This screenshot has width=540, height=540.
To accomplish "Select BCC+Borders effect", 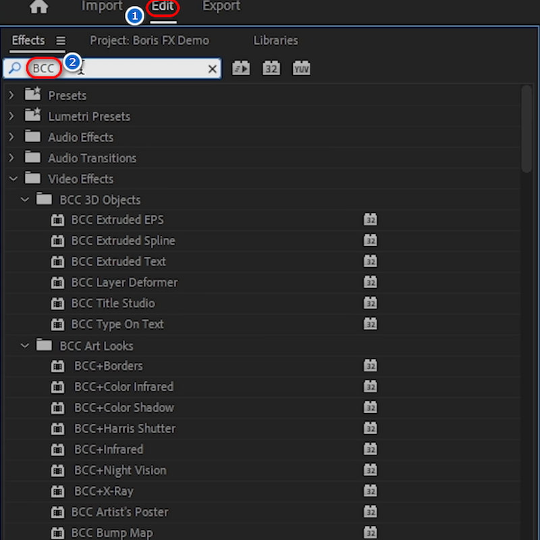I will (109, 366).
